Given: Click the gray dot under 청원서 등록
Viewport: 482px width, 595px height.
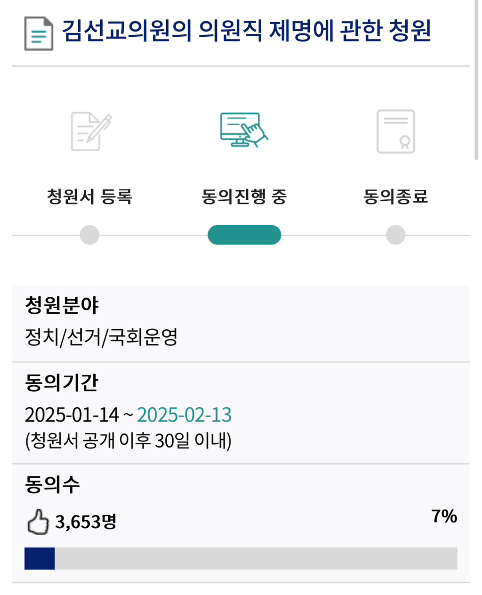Looking at the screenshot, I should (89, 235).
